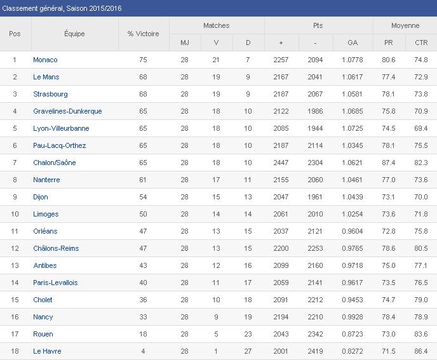Select the Orléans team link
Screen dimensions: 437x360
[45, 231]
